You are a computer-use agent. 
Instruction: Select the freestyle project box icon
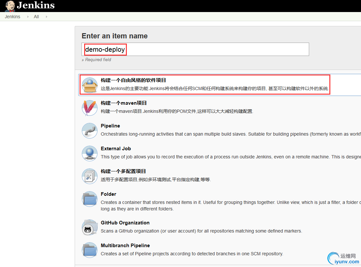90,85
